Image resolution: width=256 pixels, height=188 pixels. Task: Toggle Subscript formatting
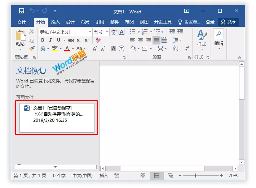pyautogui.click(x=79, y=40)
